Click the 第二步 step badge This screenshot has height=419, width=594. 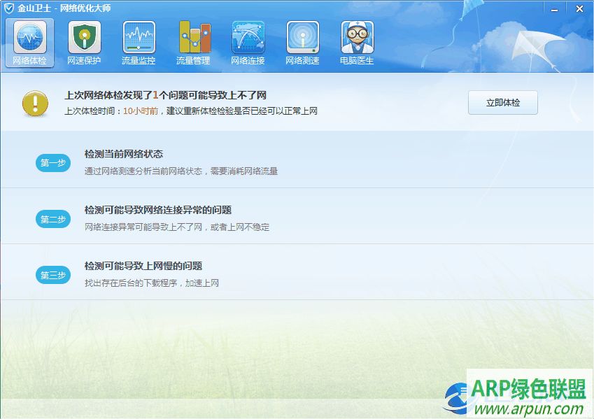click(53, 219)
